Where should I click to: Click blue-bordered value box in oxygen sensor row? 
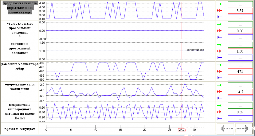(240, 118)
